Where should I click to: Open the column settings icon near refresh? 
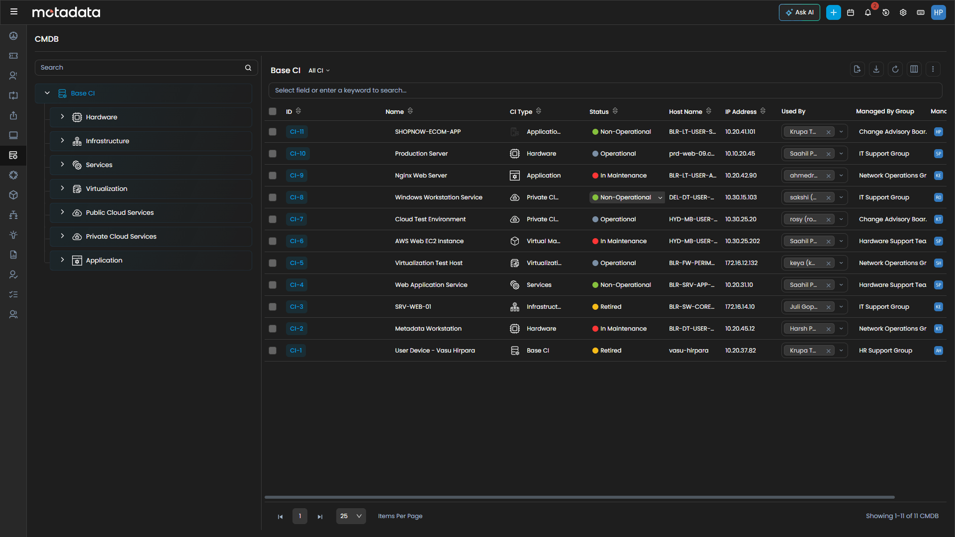914,69
